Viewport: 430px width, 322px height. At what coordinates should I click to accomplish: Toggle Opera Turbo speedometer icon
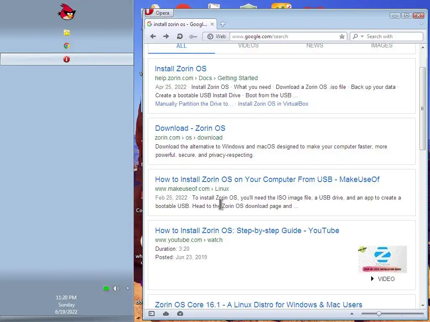(180, 314)
